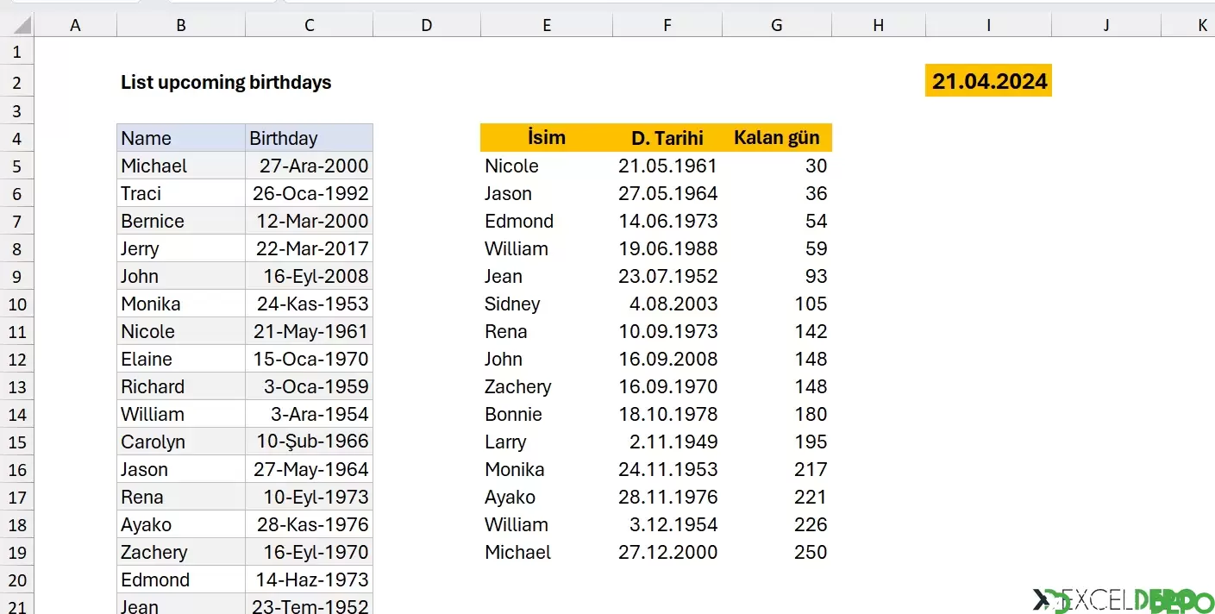Select the Carolyn name cell
The image size is (1215, 614).
click(x=181, y=442)
